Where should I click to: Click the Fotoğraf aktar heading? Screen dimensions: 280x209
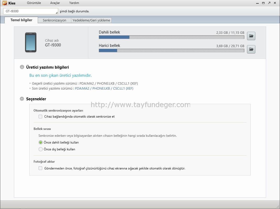pos(44,162)
